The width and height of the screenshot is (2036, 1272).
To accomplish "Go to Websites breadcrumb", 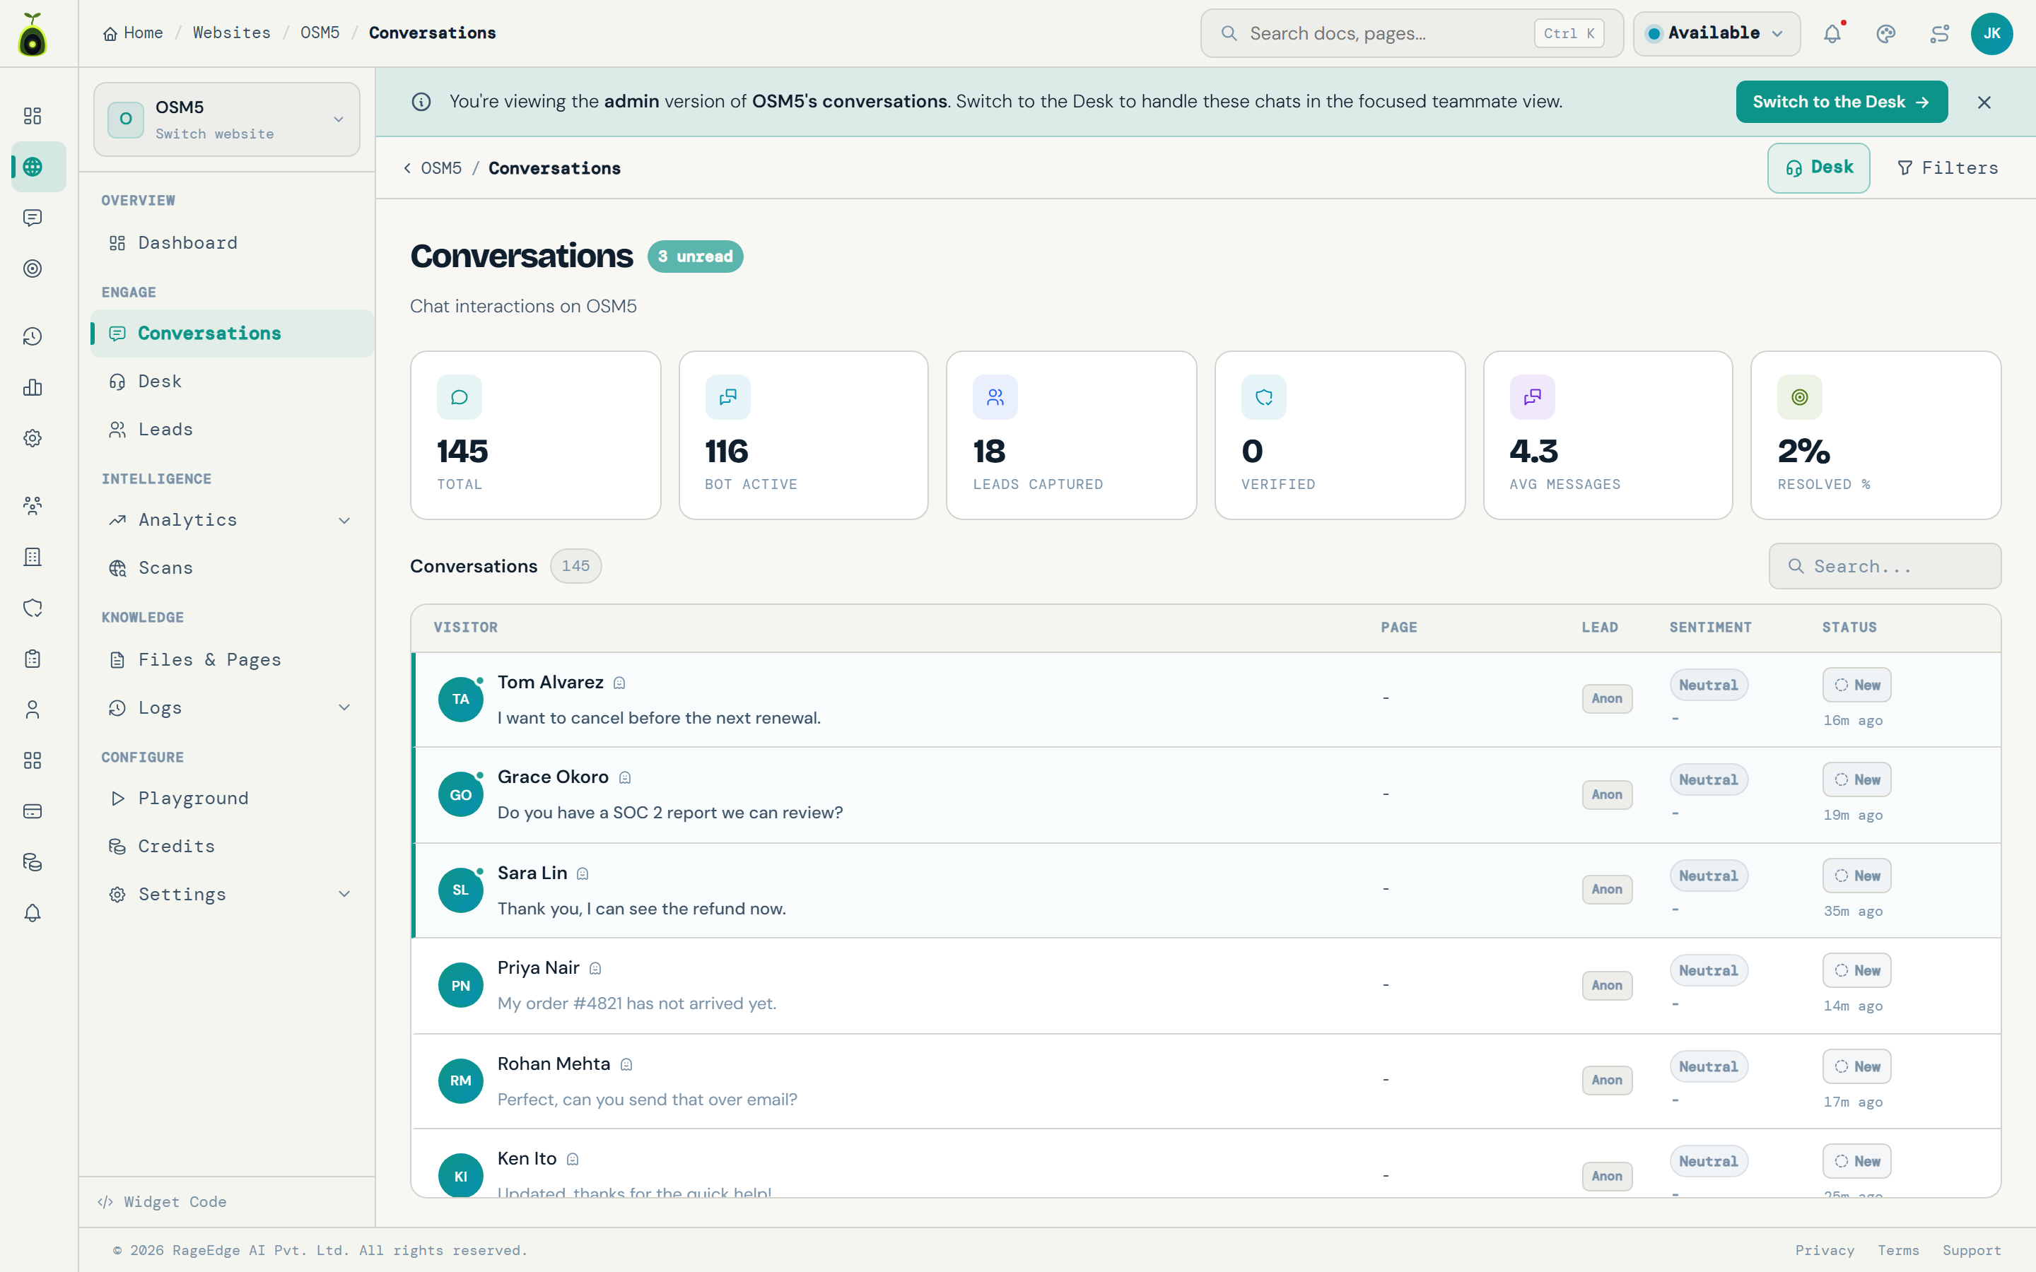I will tap(231, 33).
